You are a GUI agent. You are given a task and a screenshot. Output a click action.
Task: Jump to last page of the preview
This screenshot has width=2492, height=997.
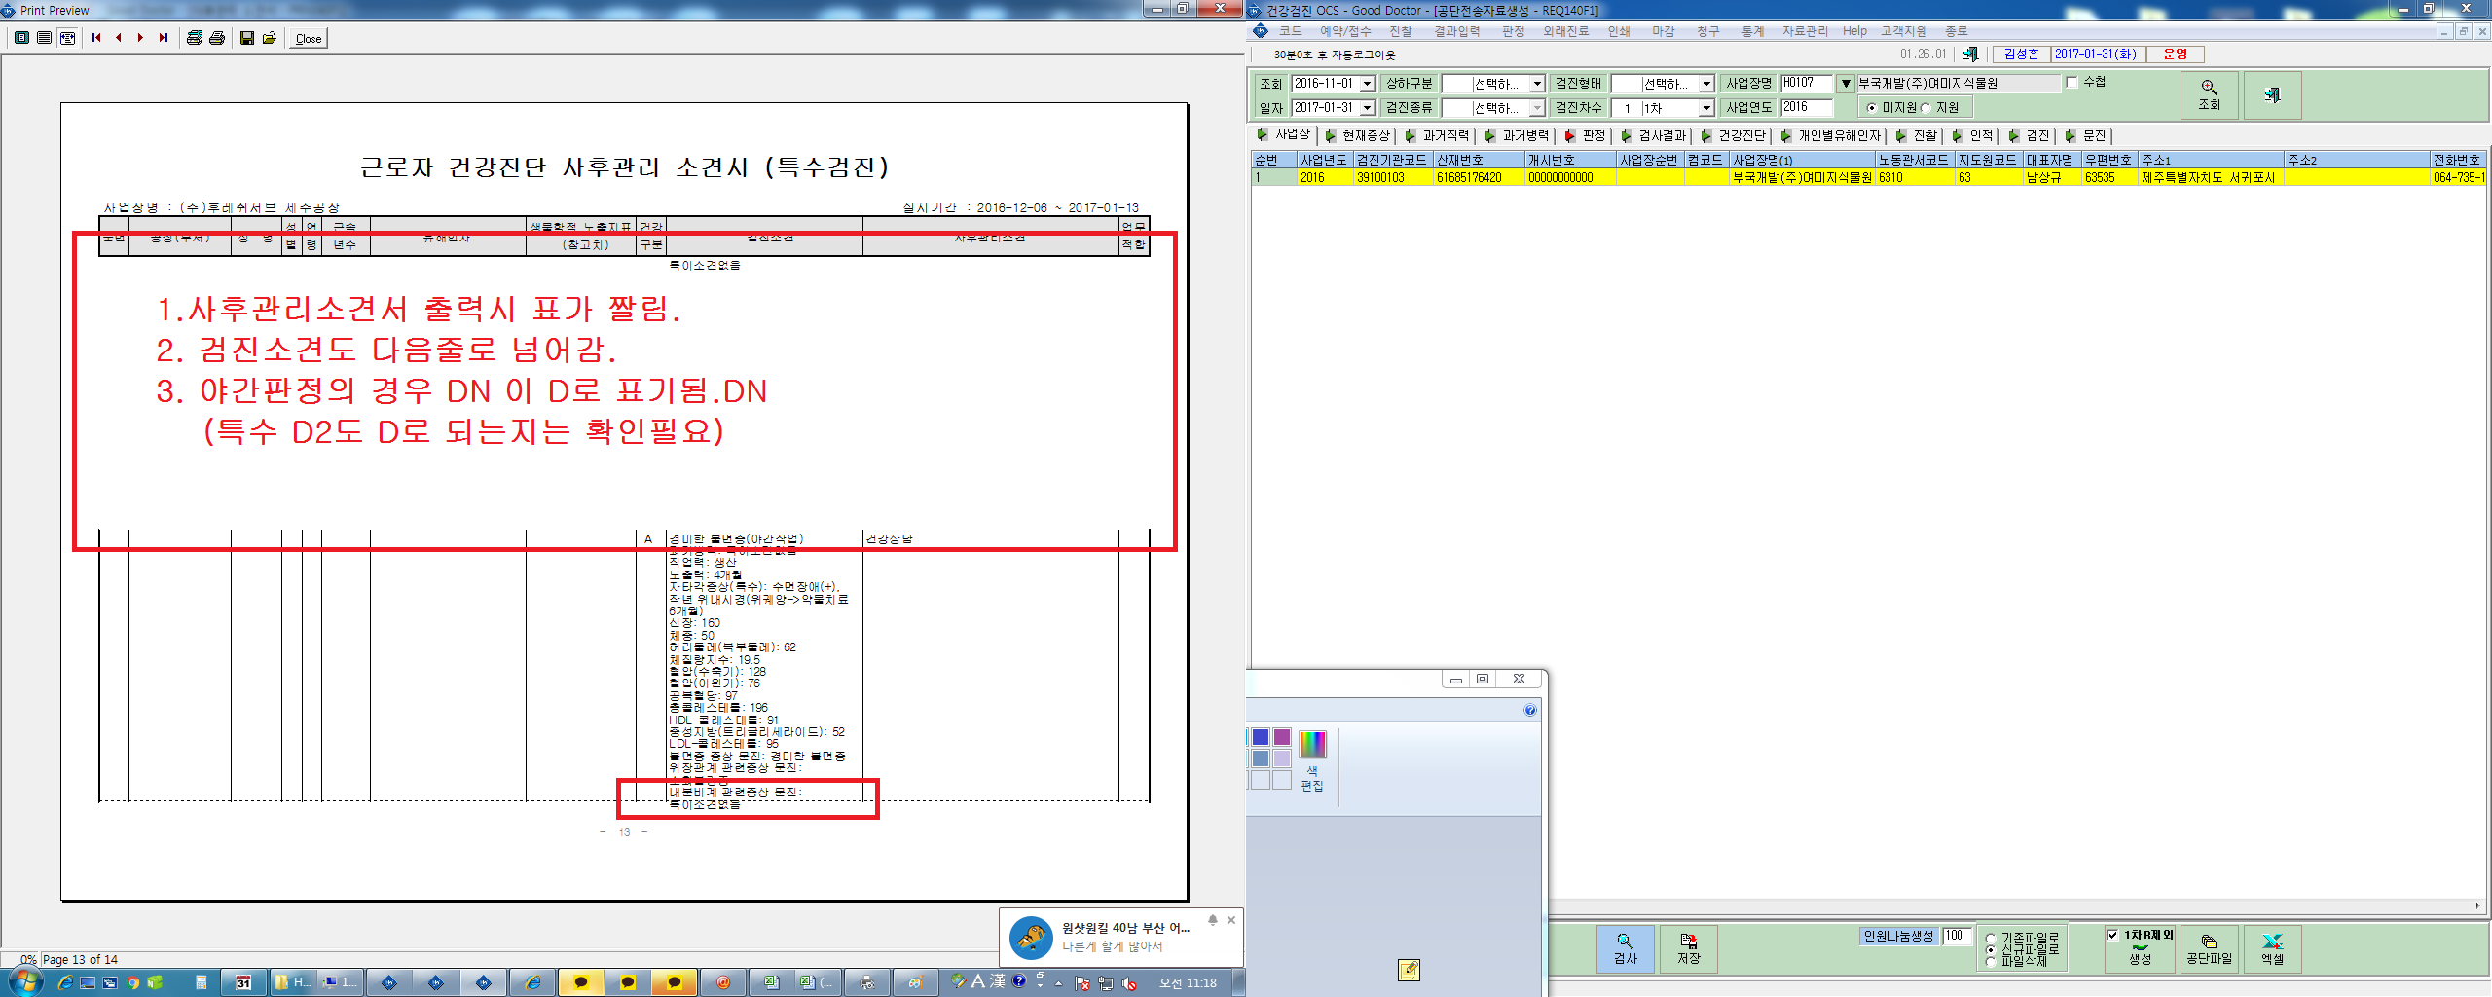(164, 38)
